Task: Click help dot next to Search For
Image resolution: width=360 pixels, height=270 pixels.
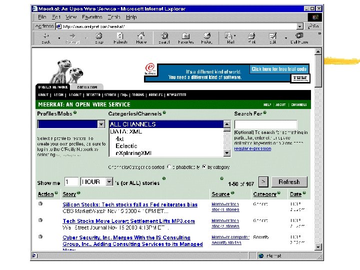Action: 264,112
